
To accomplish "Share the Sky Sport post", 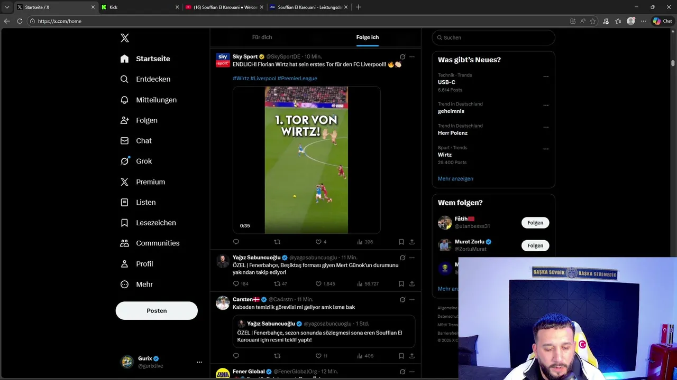I will click(412, 242).
